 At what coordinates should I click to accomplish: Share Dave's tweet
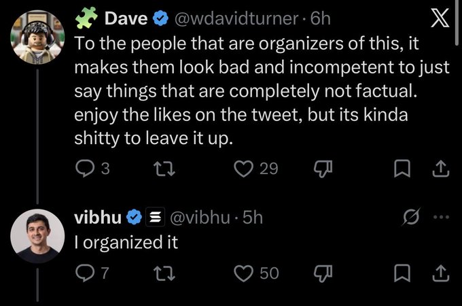click(x=441, y=169)
